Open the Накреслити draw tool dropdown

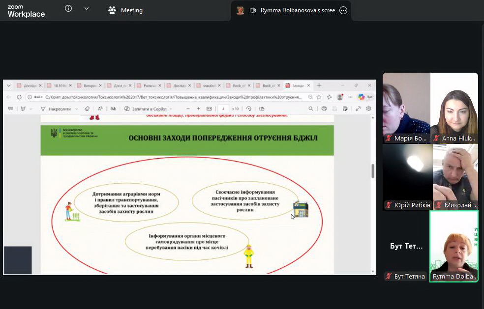tap(77, 109)
